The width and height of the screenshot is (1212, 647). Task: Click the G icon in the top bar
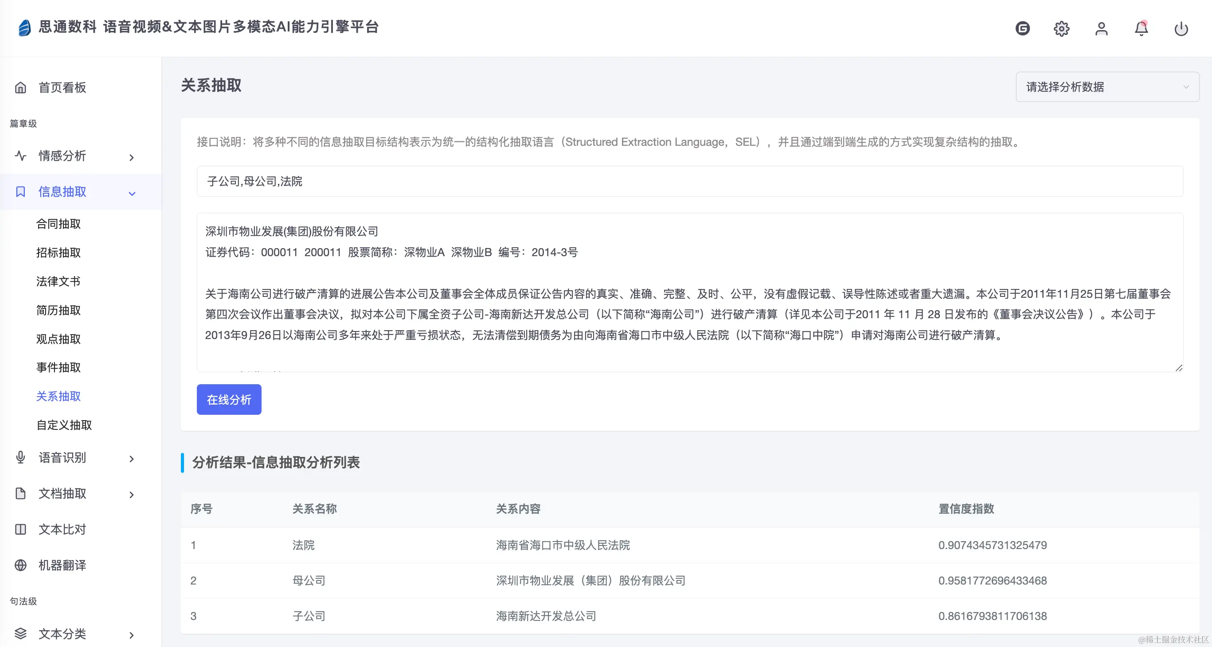pos(1022,28)
